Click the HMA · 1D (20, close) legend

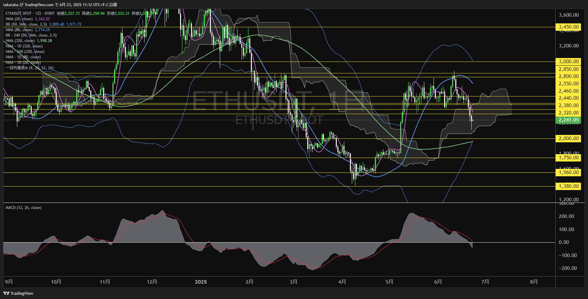[23, 62]
